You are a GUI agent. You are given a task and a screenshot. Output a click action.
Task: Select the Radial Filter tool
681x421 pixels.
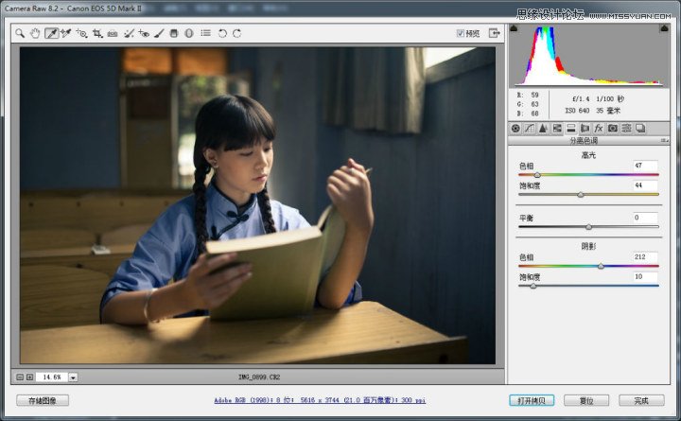tap(189, 33)
